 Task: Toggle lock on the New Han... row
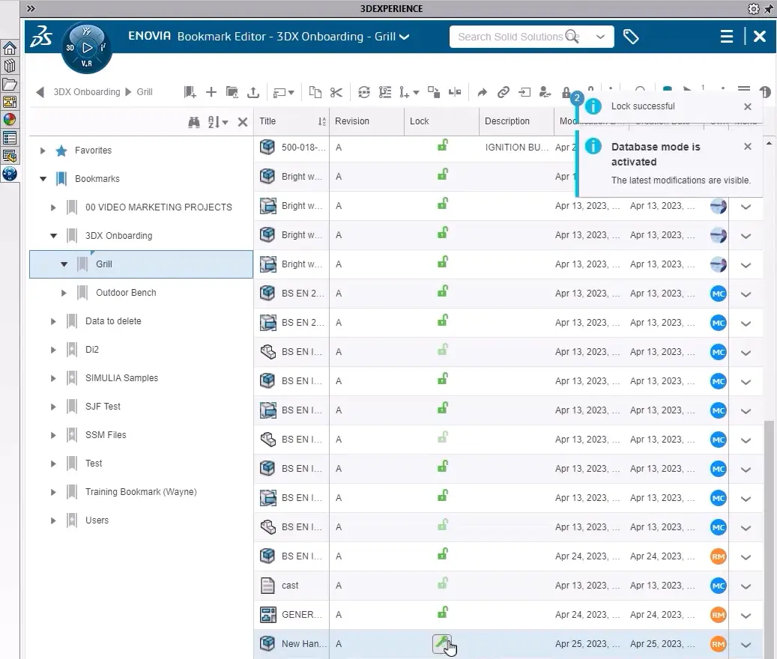443,643
